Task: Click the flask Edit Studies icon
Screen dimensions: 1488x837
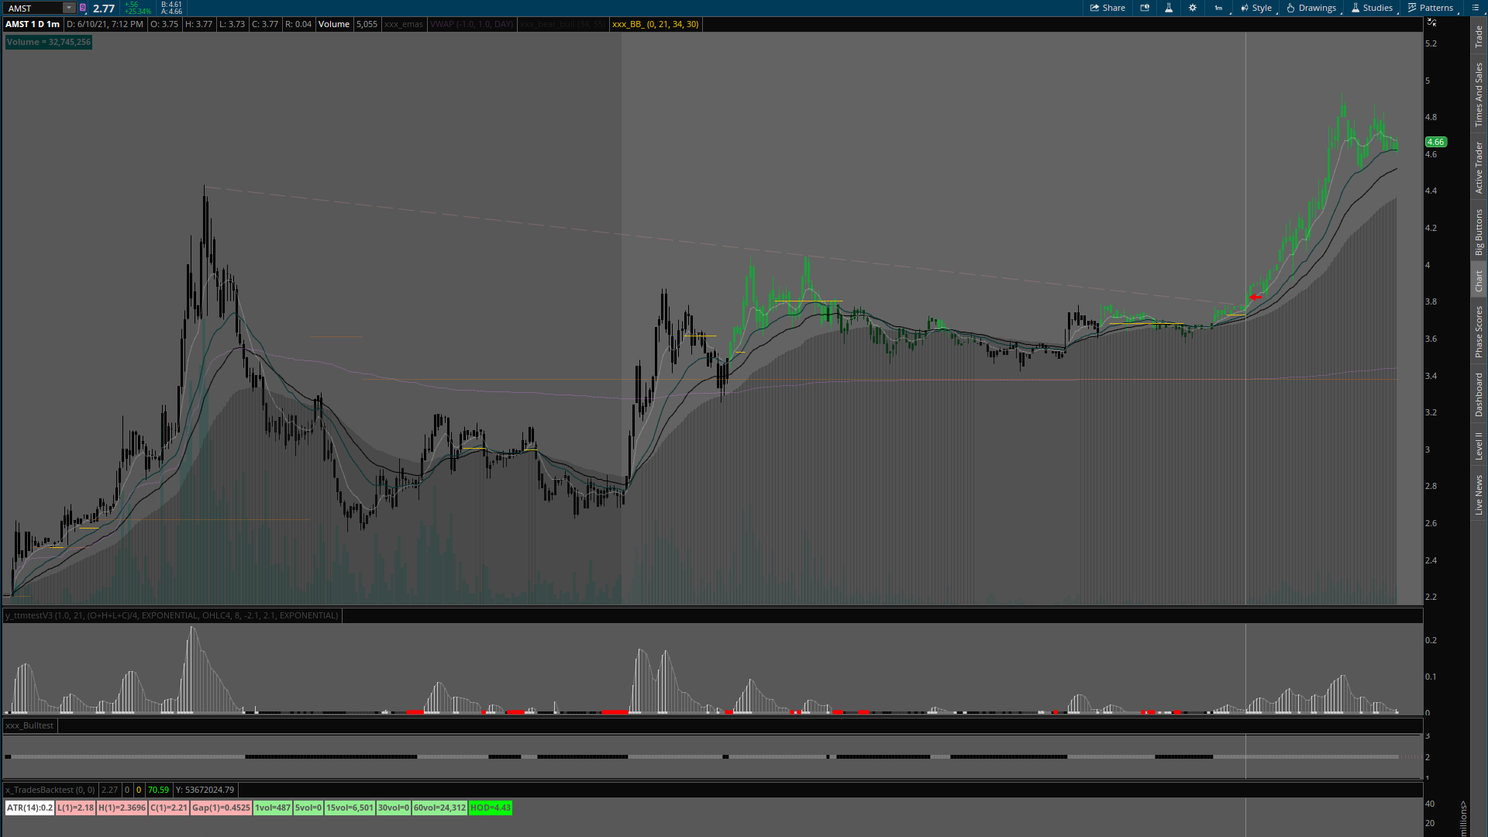Action: click(x=1169, y=8)
